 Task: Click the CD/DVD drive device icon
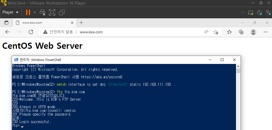click(259, 13)
